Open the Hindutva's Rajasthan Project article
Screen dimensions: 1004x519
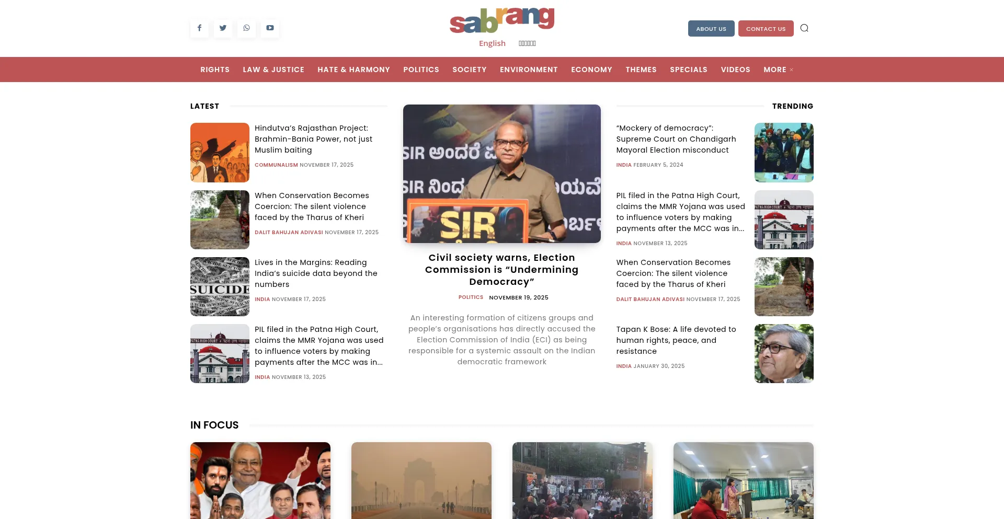coord(313,139)
